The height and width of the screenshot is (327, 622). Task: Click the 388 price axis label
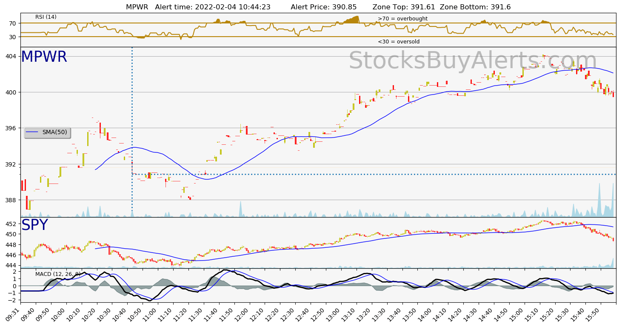(x=11, y=200)
